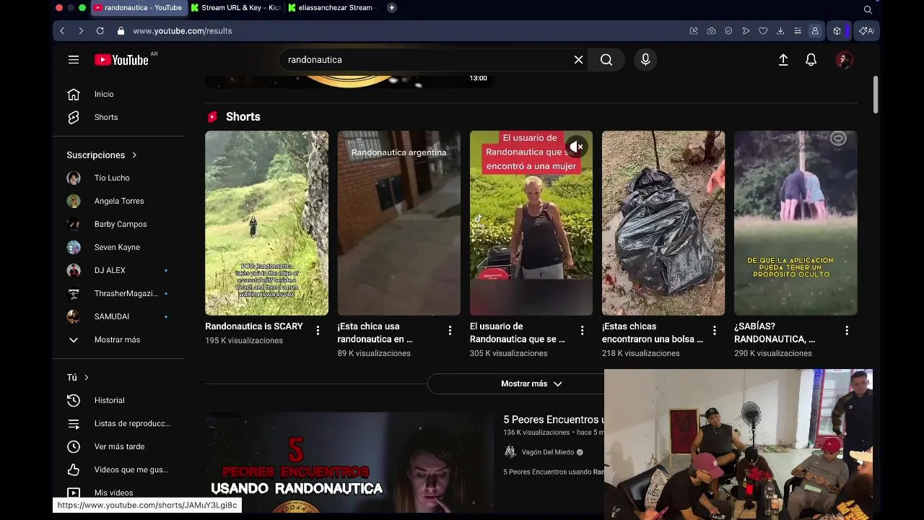The width and height of the screenshot is (924, 520).
Task: Open Vagón Del Miedo channel link
Action: pyautogui.click(x=547, y=452)
